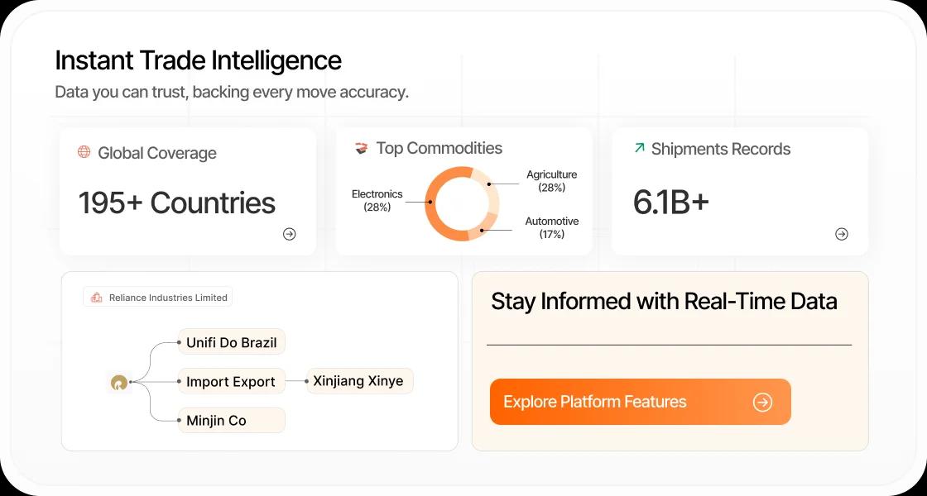The height and width of the screenshot is (496, 927).
Task: Click the factory icon in the Reliance badge
Action: (x=97, y=296)
